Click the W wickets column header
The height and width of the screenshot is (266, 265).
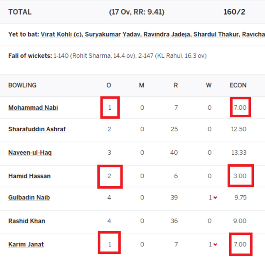tap(209, 85)
